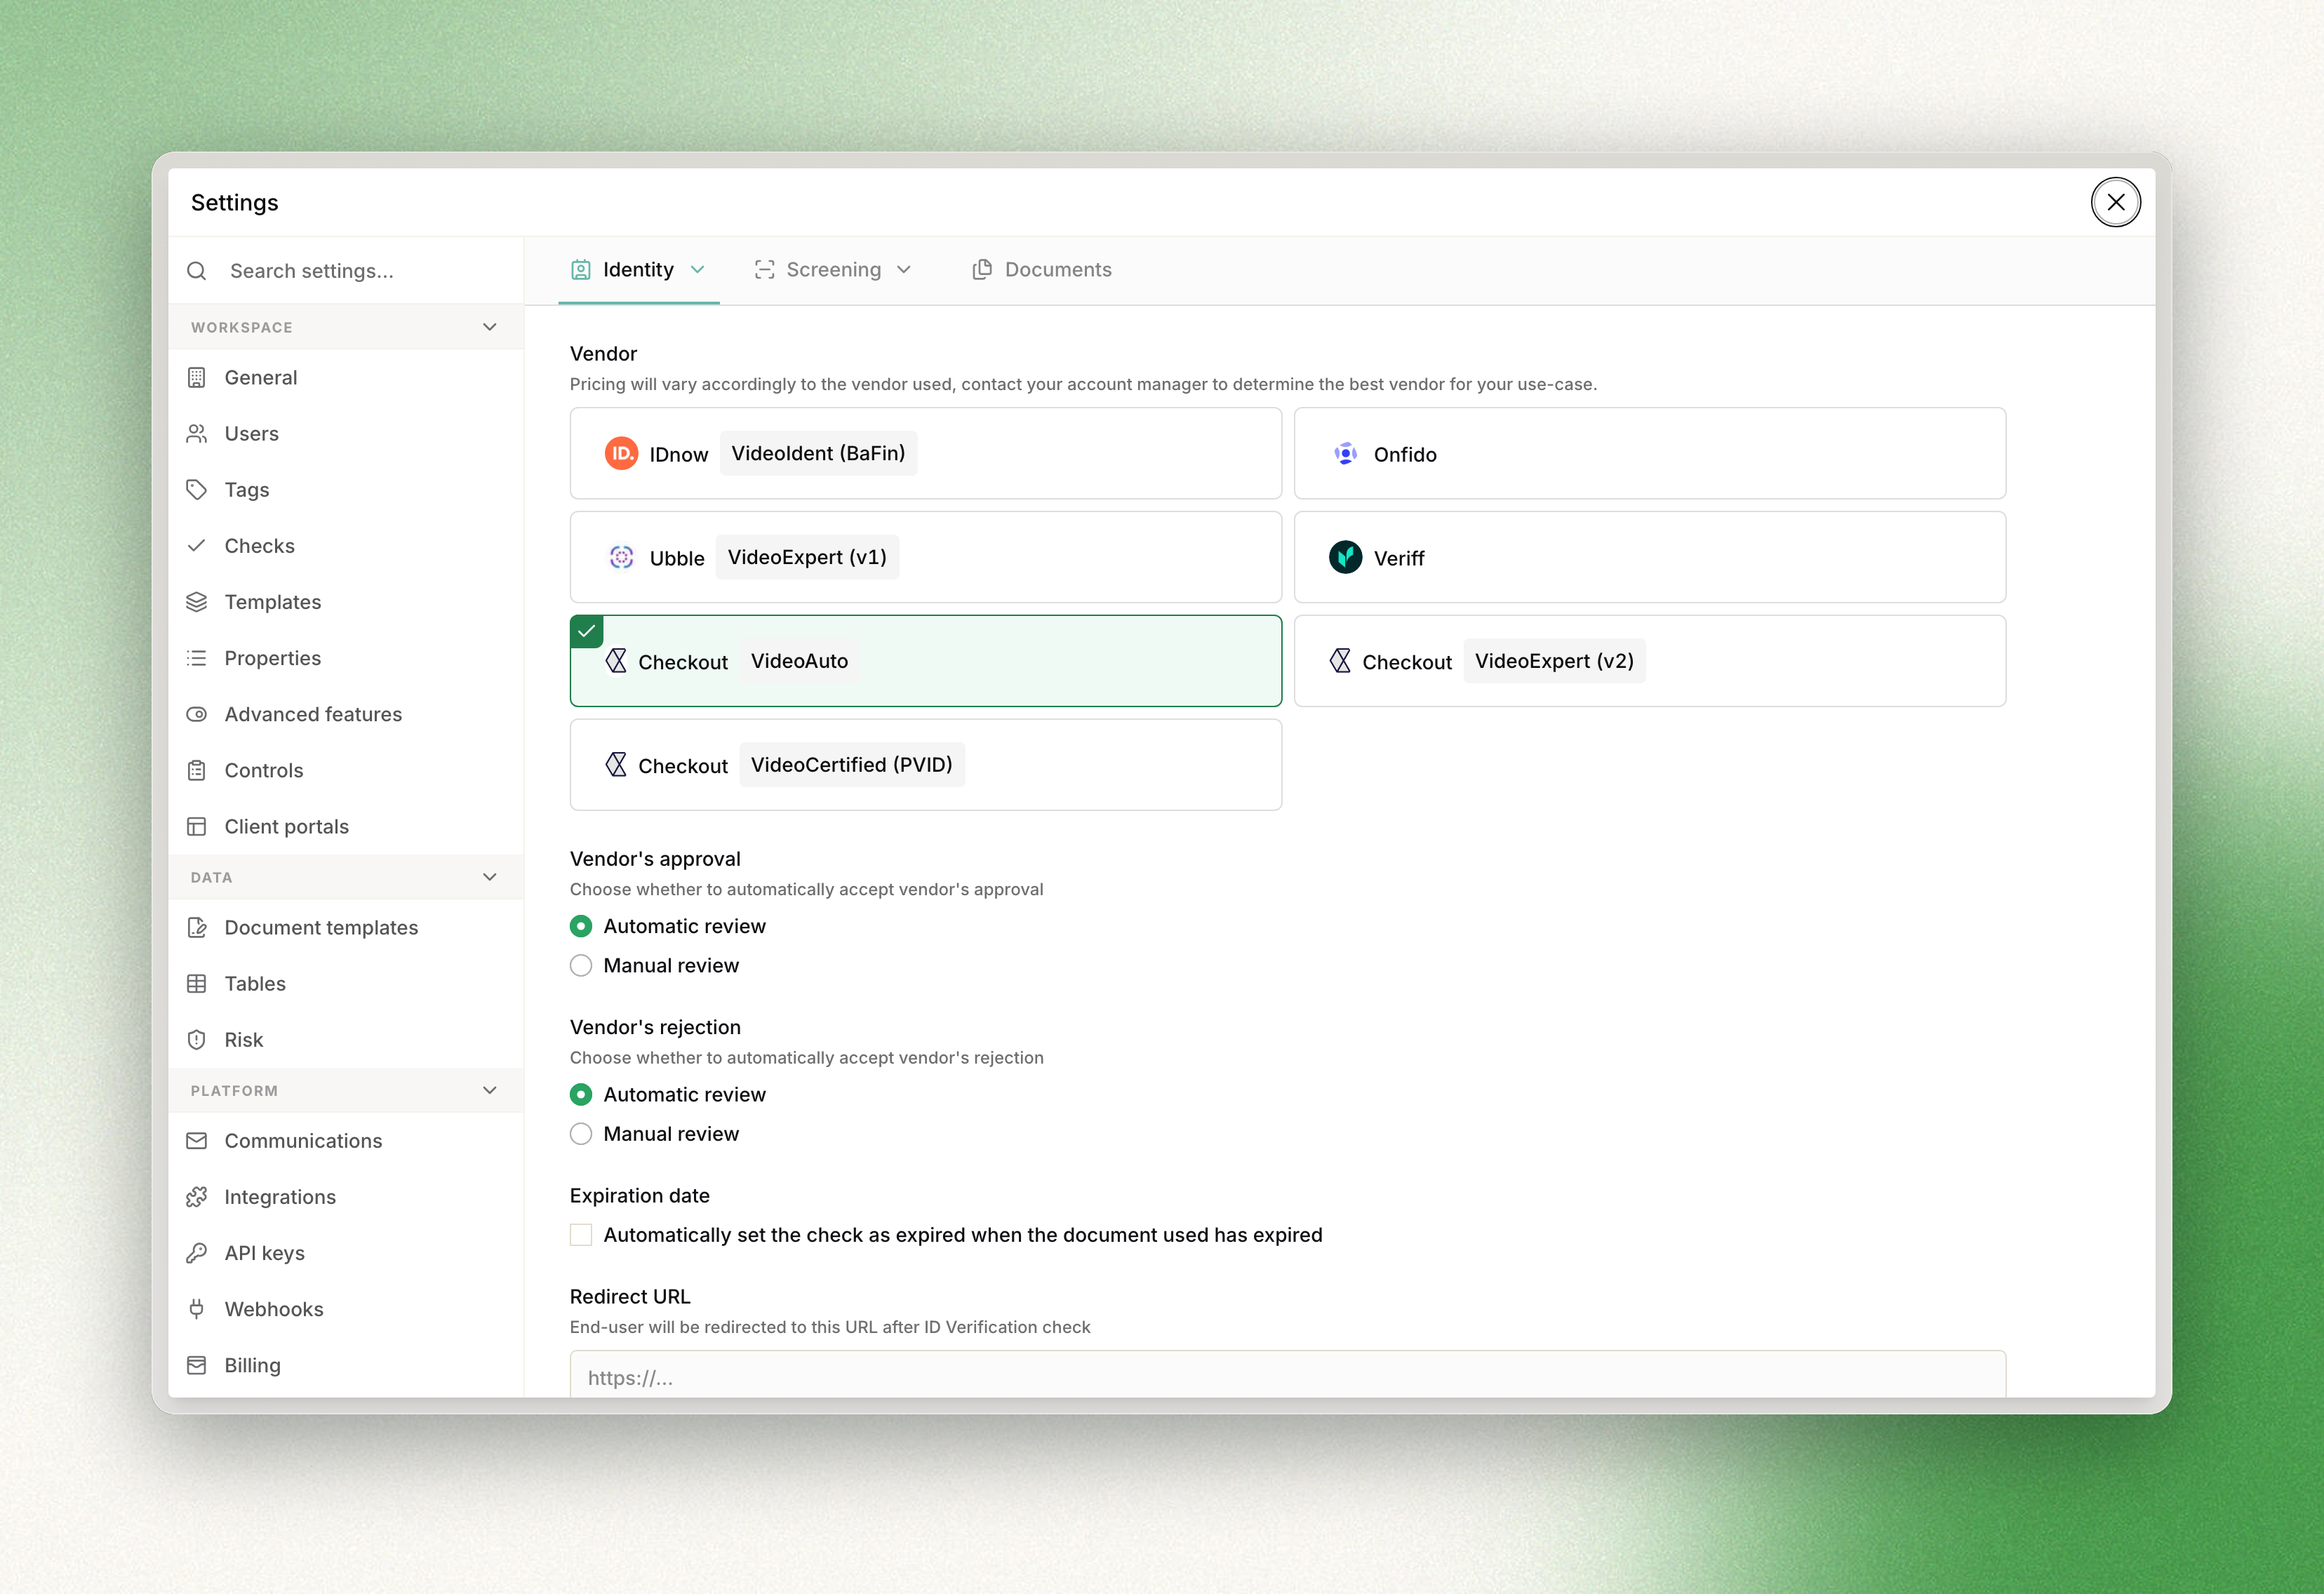The image size is (2324, 1594).
Task: Click the Billing card icon
Action: click(197, 1365)
